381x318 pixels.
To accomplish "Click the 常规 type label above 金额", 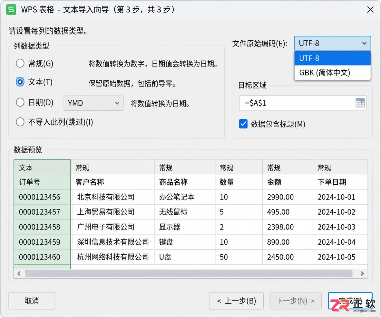I will click(288, 168).
